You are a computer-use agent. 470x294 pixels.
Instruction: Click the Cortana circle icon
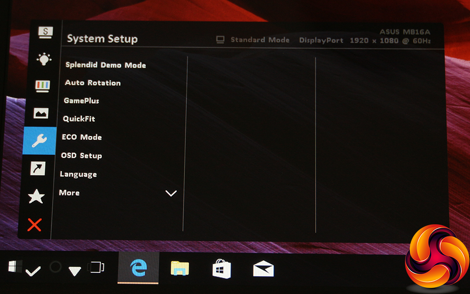56,267
